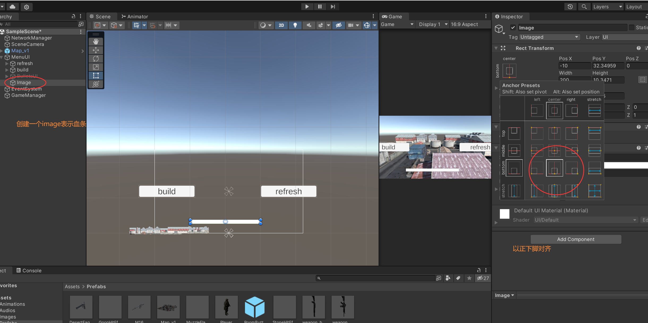Image resolution: width=648 pixels, height=323 pixels.
Task: Toggle favorites star filter in Project
Action: click(469, 278)
